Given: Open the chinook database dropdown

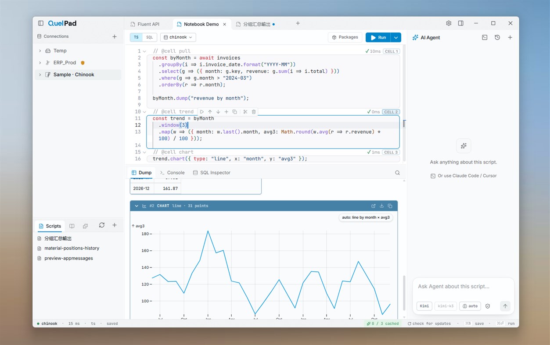Looking at the screenshot, I should pyautogui.click(x=178, y=37).
